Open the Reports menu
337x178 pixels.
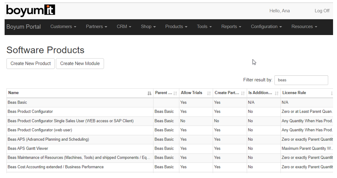[231, 27]
